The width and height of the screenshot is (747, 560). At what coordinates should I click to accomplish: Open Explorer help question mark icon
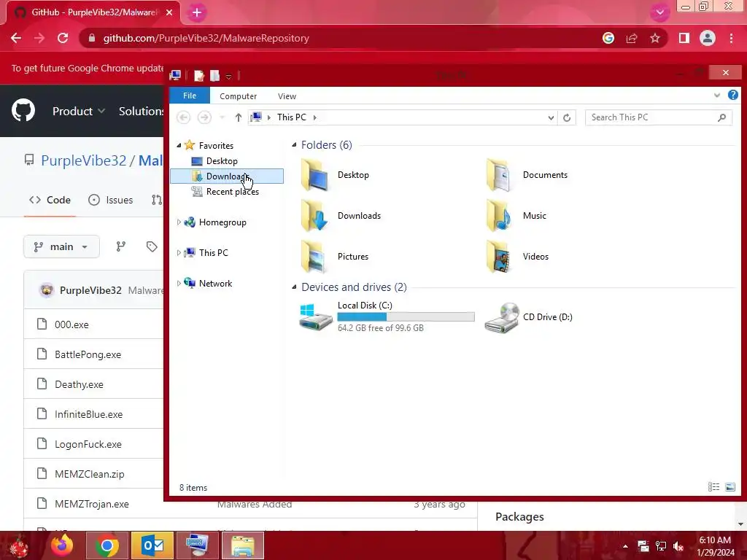point(732,96)
